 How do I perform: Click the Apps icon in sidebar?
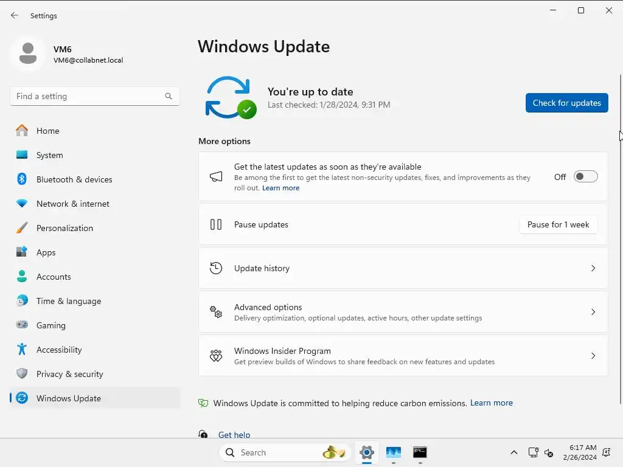click(x=22, y=252)
